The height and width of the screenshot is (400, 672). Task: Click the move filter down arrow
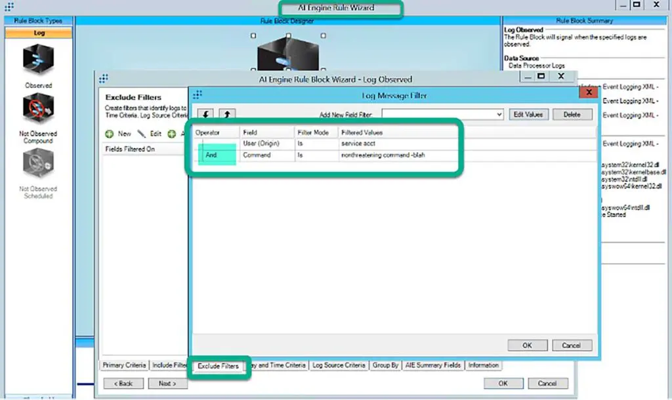206,114
